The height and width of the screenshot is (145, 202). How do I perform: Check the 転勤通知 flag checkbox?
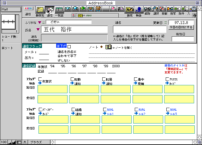(72, 79)
